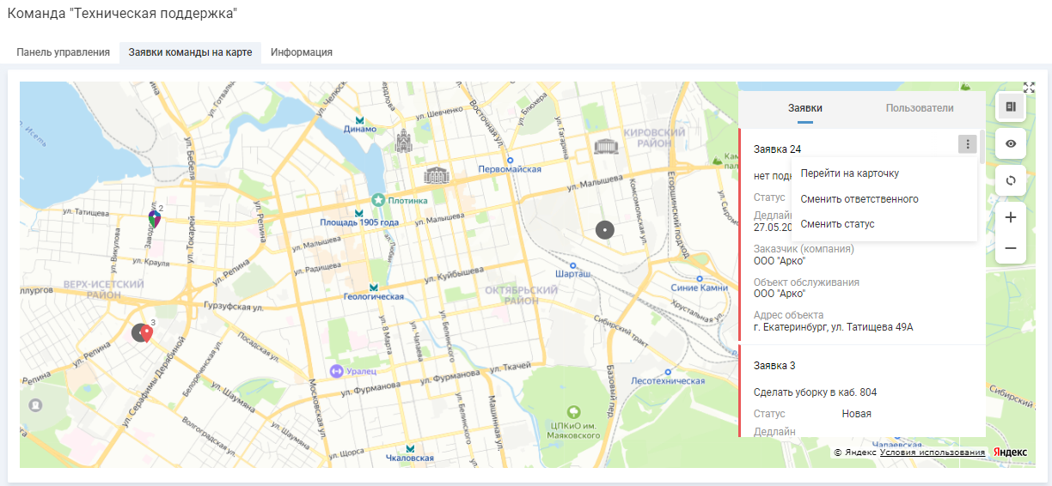The width and height of the screenshot is (1052, 486).
Task: Click the refresh map icon
Action: (1011, 180)
